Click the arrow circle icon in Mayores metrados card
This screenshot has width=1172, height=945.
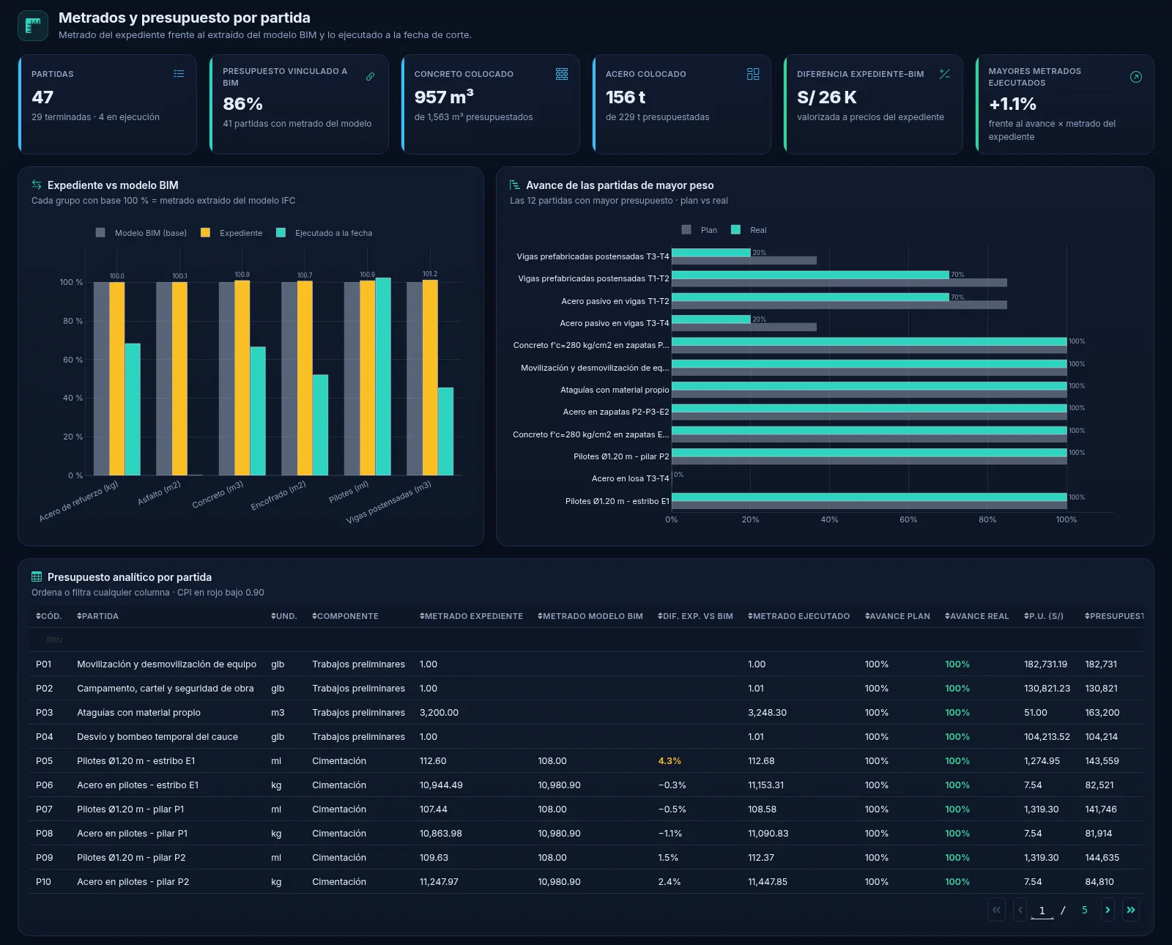click(1136, 77)
